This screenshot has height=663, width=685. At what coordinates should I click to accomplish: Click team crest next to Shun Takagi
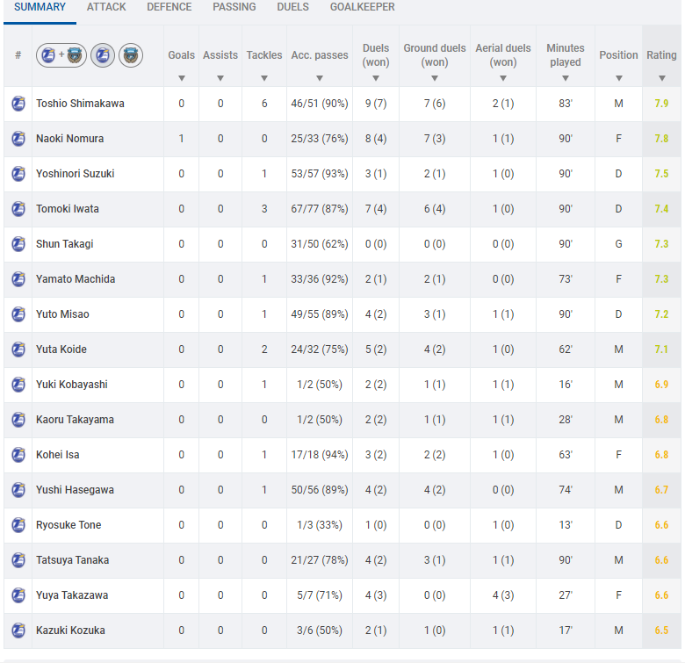(18, 244)
